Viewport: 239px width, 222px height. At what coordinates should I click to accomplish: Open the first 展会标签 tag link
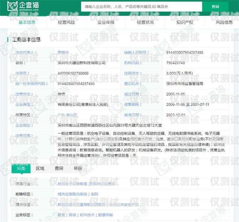pyautogui.click(x=81, y=205)
